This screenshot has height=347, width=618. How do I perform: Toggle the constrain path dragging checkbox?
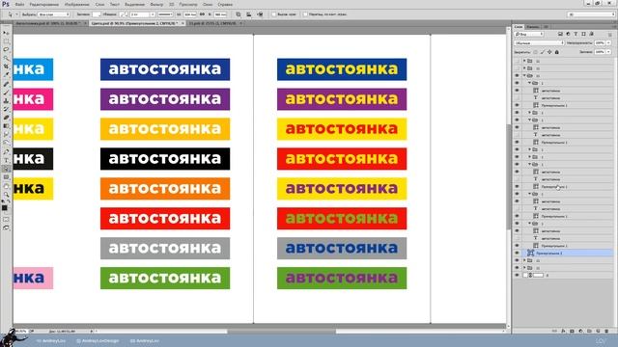click(305, 14)
